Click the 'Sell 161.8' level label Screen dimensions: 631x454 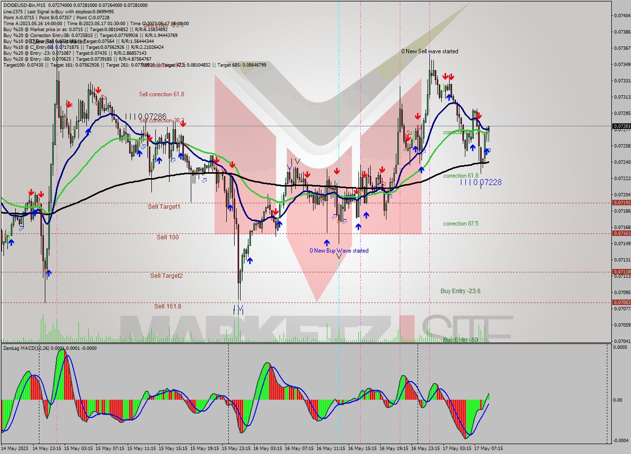click(168, 306)
